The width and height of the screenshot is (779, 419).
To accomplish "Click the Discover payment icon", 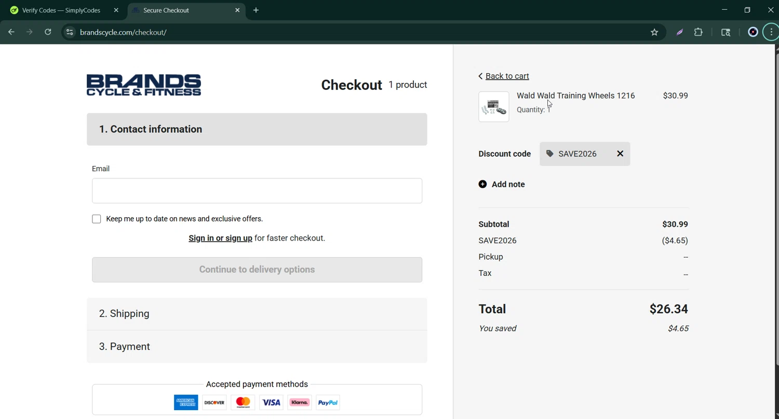I will click(214, 402).
